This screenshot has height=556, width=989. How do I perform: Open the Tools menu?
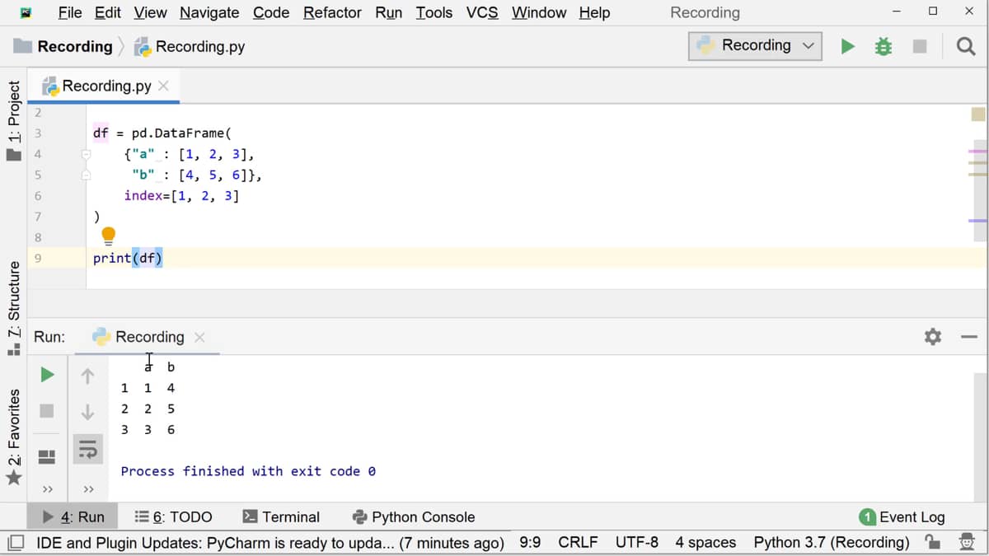point(434,12)
